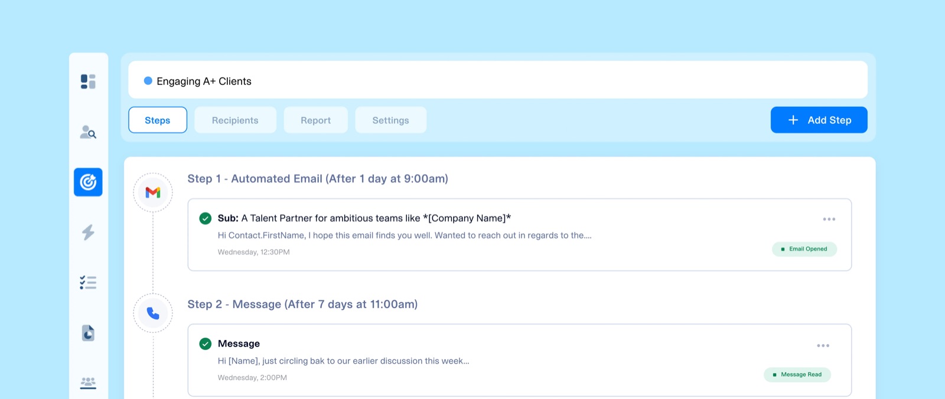The width and height of the screenshot is (945, 399).
Task: Click the 'Wednesday, 2:00PM' timestamp
Action: coord(252,378)
